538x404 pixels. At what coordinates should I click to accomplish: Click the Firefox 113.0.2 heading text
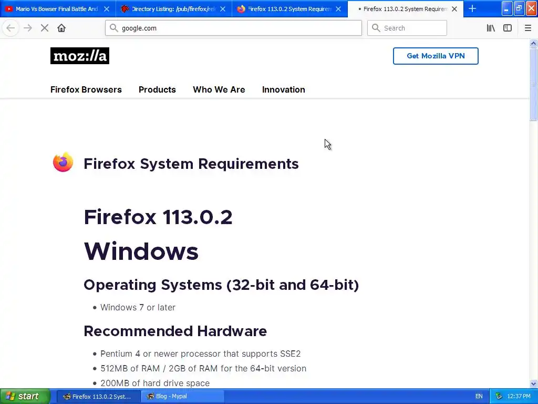pyautogui.click(x=158, y=217)
